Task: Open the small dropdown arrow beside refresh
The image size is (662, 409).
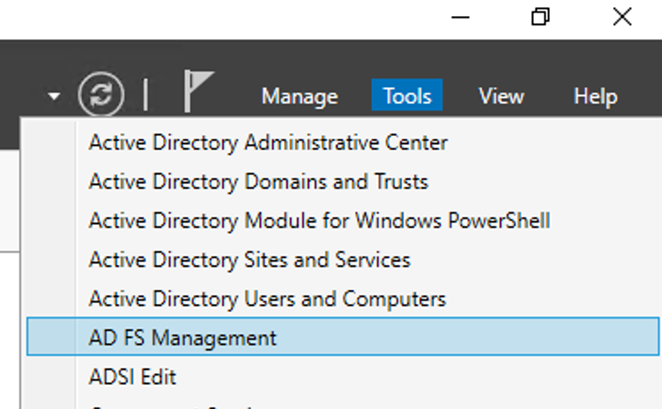Action: click(53, 96)
